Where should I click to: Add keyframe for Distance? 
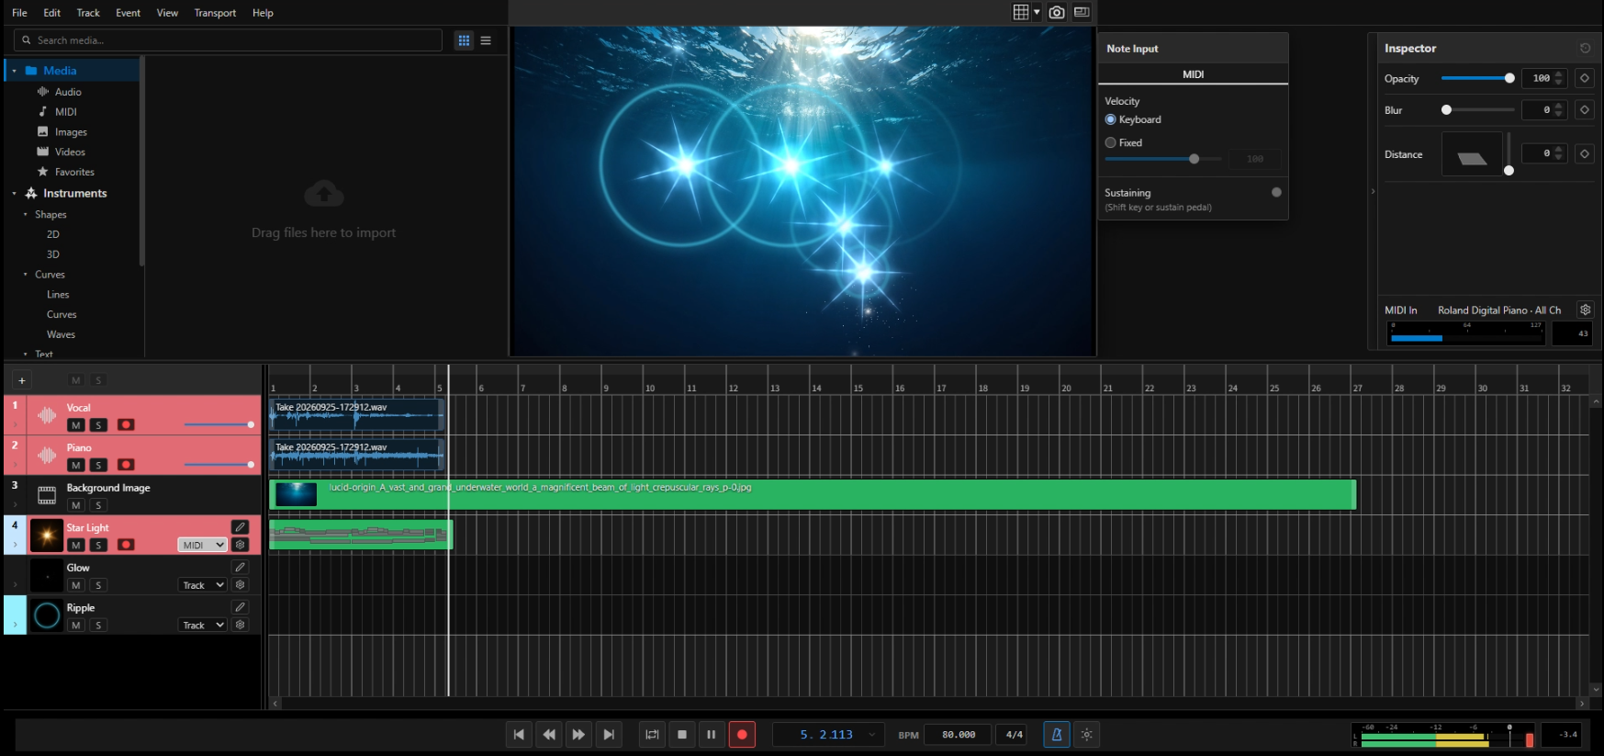[x=1585, y=153]
